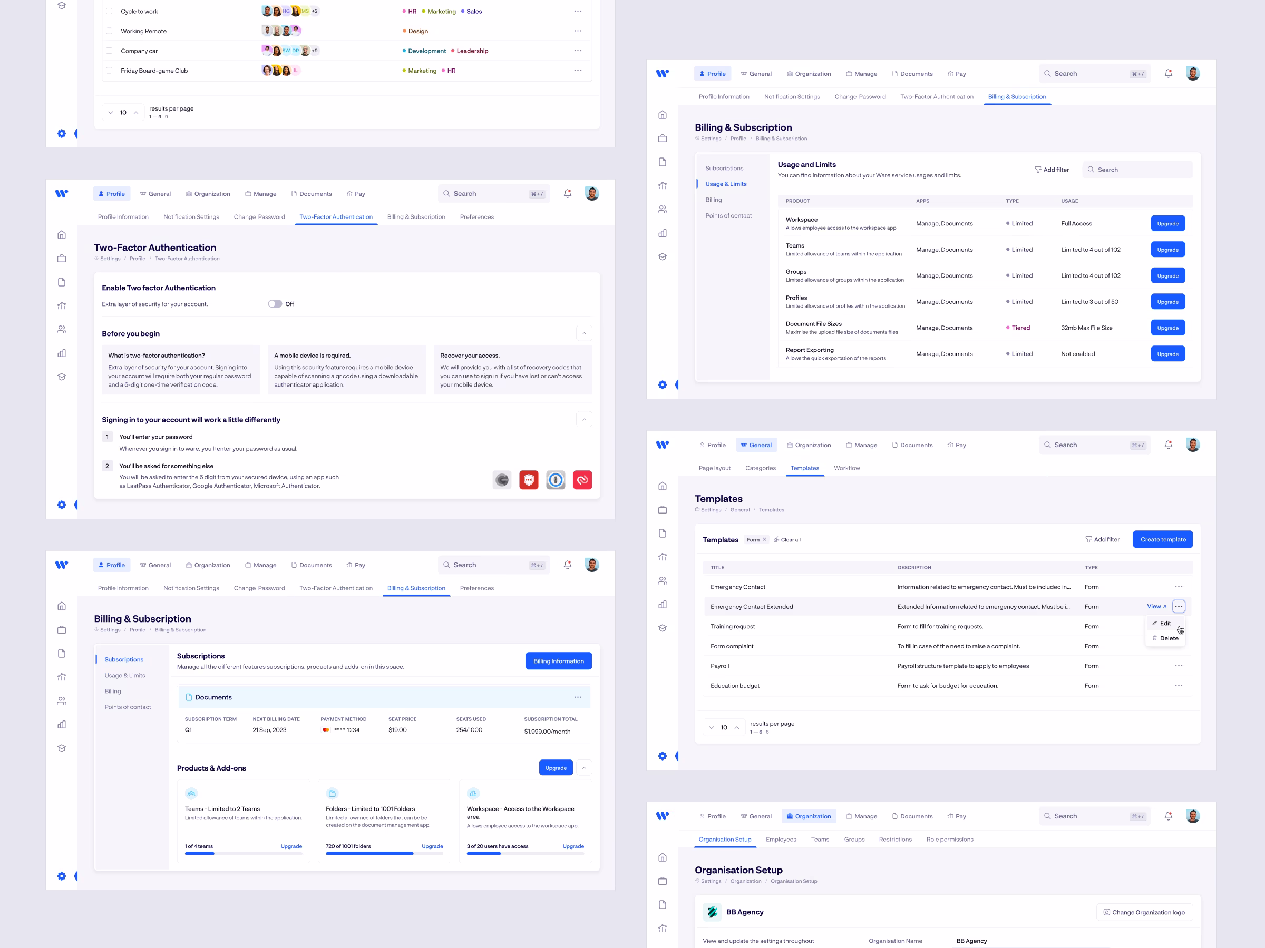The height and width of the screenshot is (948, 1265).
Task: Check the Working Remote row checkbox
Action: (109, 31)
